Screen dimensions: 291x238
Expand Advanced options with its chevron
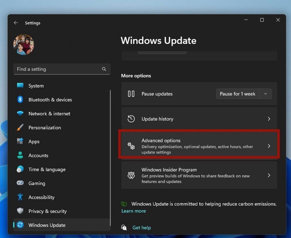[x=269, y=146]
